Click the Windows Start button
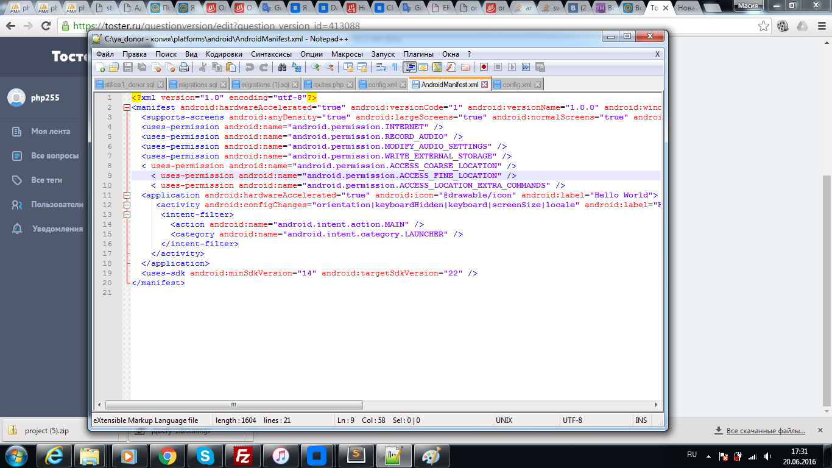 16,455
